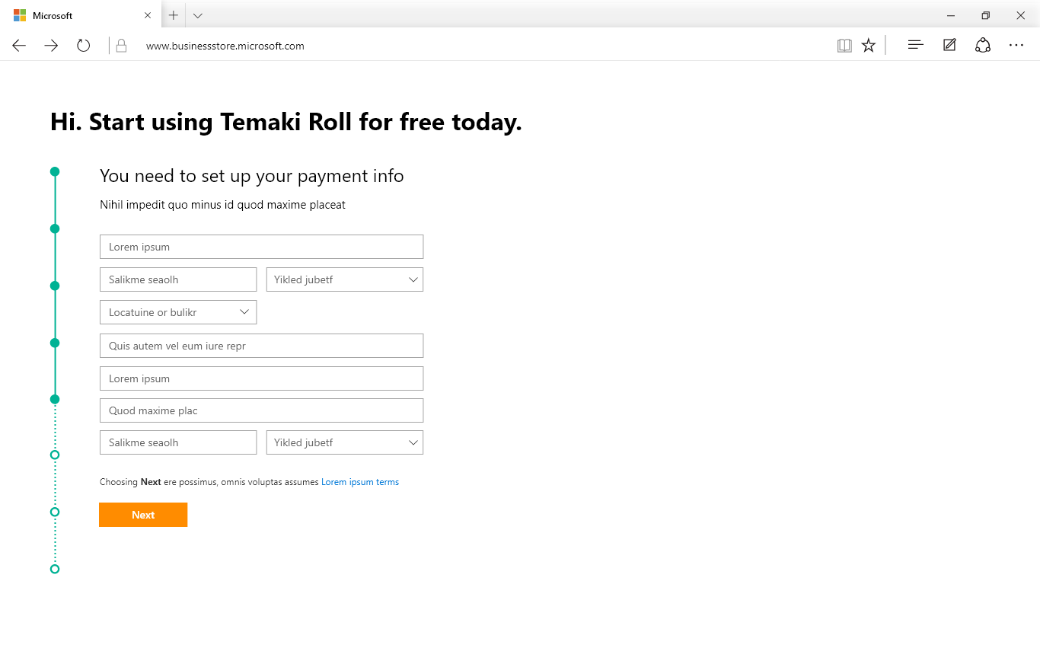Minimize the browser window
This screenshot has height=648, width=1040.
click(x=951, y=15)
